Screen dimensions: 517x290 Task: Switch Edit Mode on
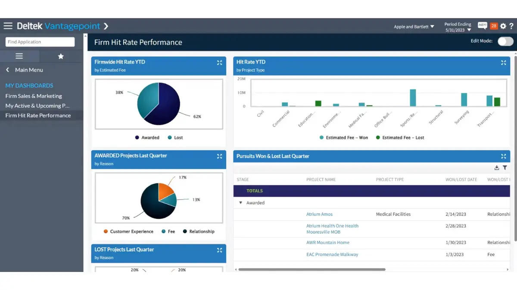coord(505,41)
